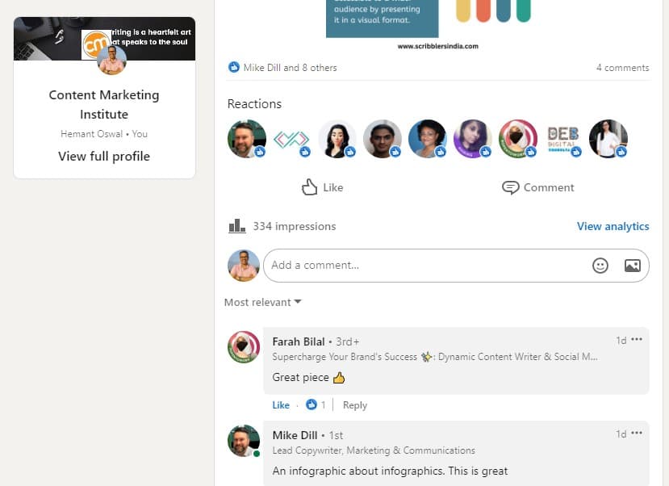This screenshot has height=486, width=669.
Task: Open options menu on Mike Dill's comment
Action: (x=637, y=433)
